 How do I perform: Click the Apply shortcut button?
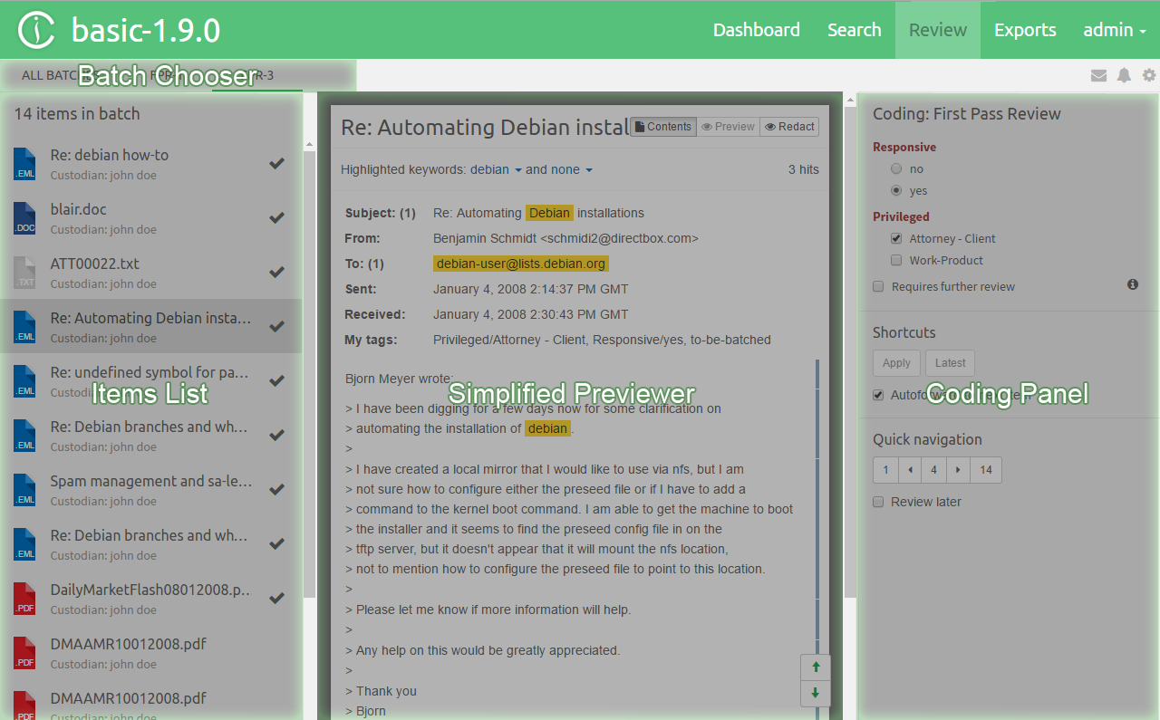pyautogui.click(x=896, y=362)
